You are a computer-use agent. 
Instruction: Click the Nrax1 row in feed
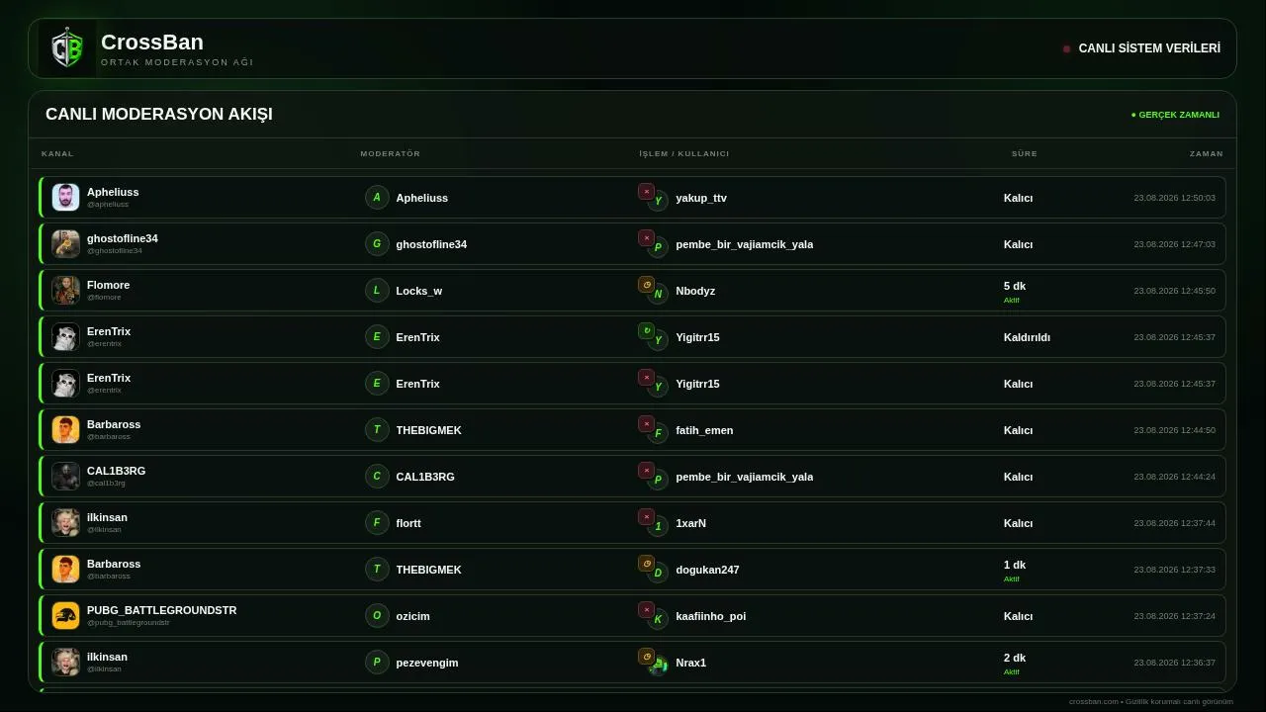coord(633,663)
